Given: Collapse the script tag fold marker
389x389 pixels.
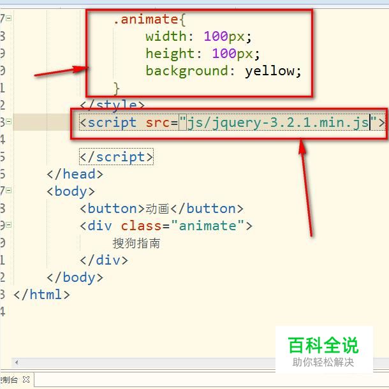Looking at the screenshot, I should point(9,122).
